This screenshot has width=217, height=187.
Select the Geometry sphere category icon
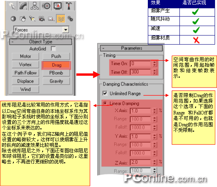pos(13,19)
